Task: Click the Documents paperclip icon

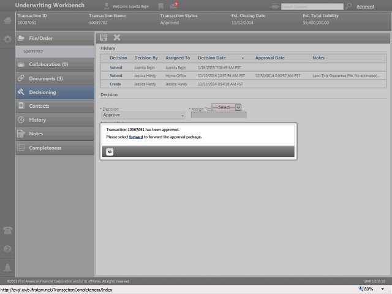Action: [x=21, y=78]
